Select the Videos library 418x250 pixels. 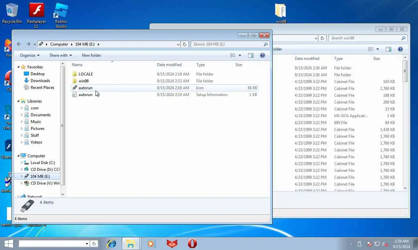36,142
